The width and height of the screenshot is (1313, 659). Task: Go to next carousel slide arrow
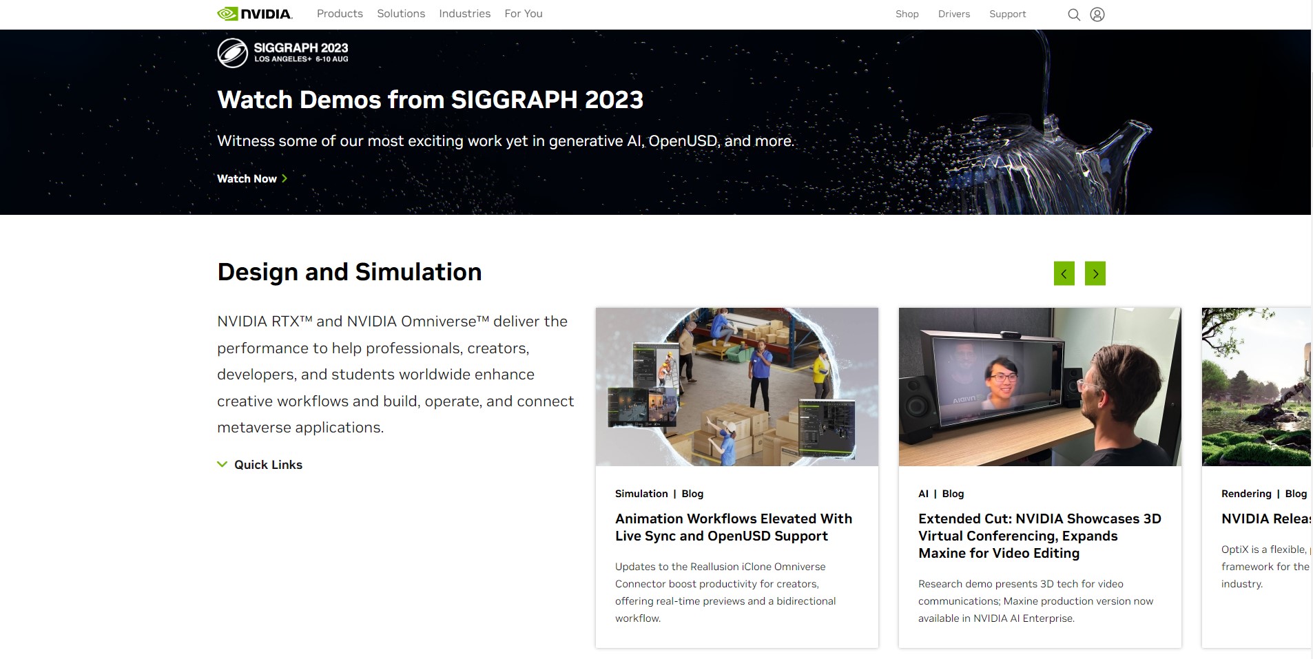click(x=1095, y=273)
